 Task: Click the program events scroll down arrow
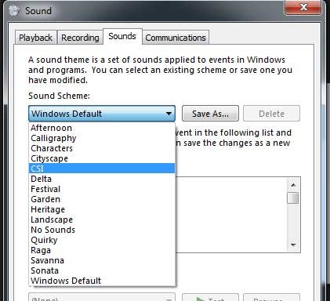[x=293, y=245]
